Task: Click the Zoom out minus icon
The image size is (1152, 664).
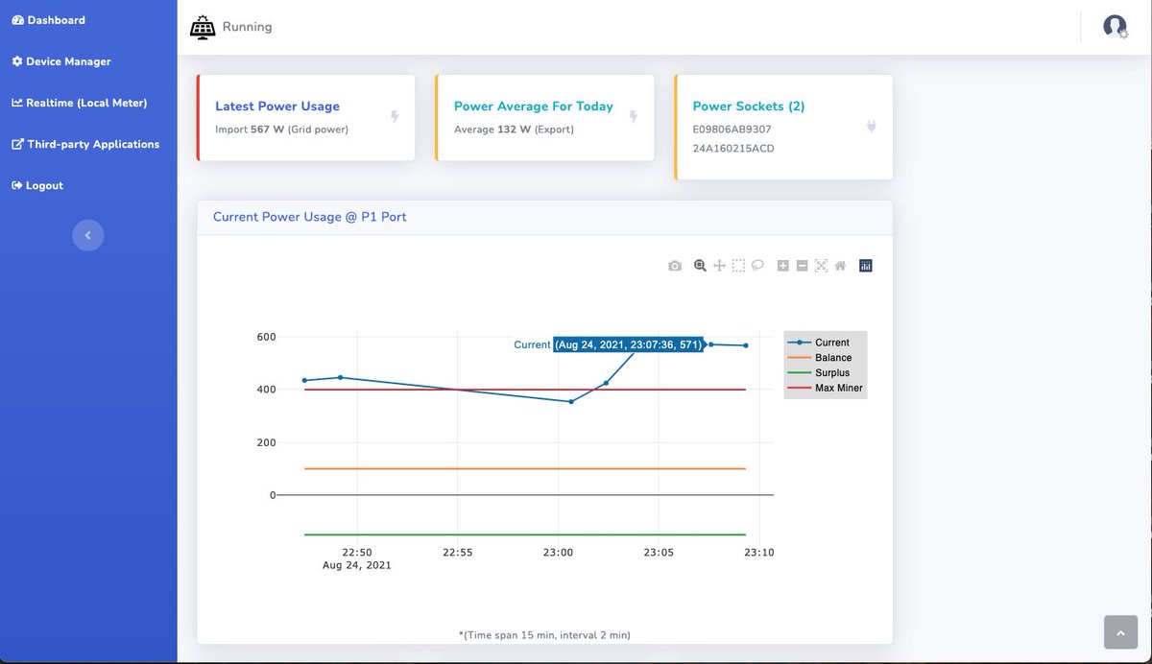Action: pyautogui.click(x=803, y=266)
